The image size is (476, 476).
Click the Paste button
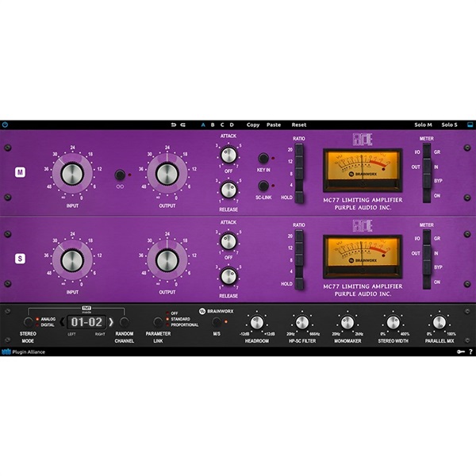pyautogui.click(x=274, y=125)
